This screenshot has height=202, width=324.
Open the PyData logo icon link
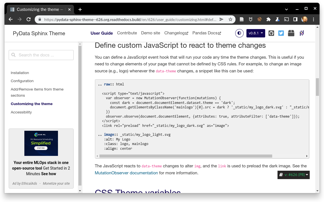coord(302,33)
